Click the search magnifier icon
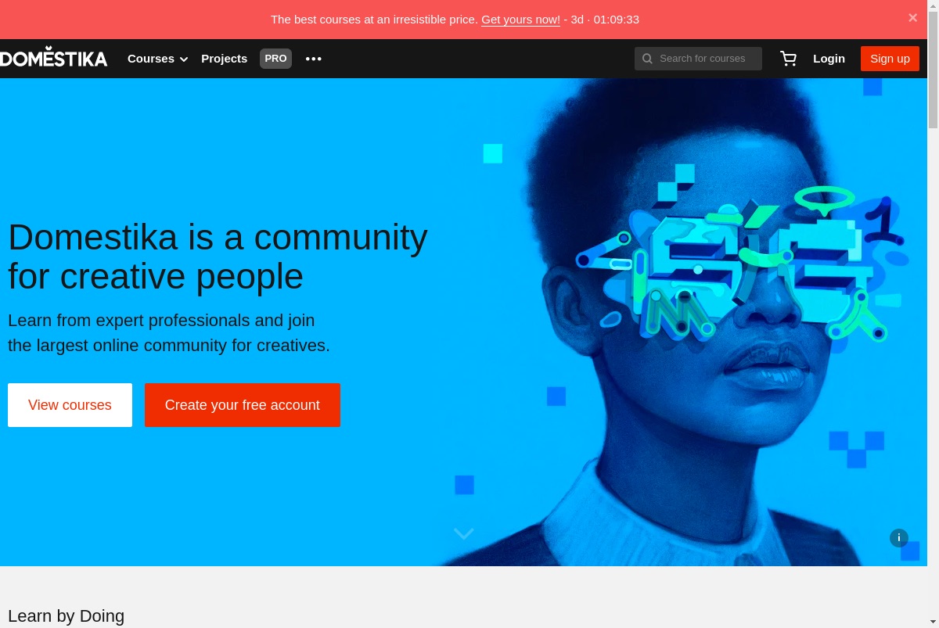The width and height of the screenshot is (939, 628). tap(647, 59)
